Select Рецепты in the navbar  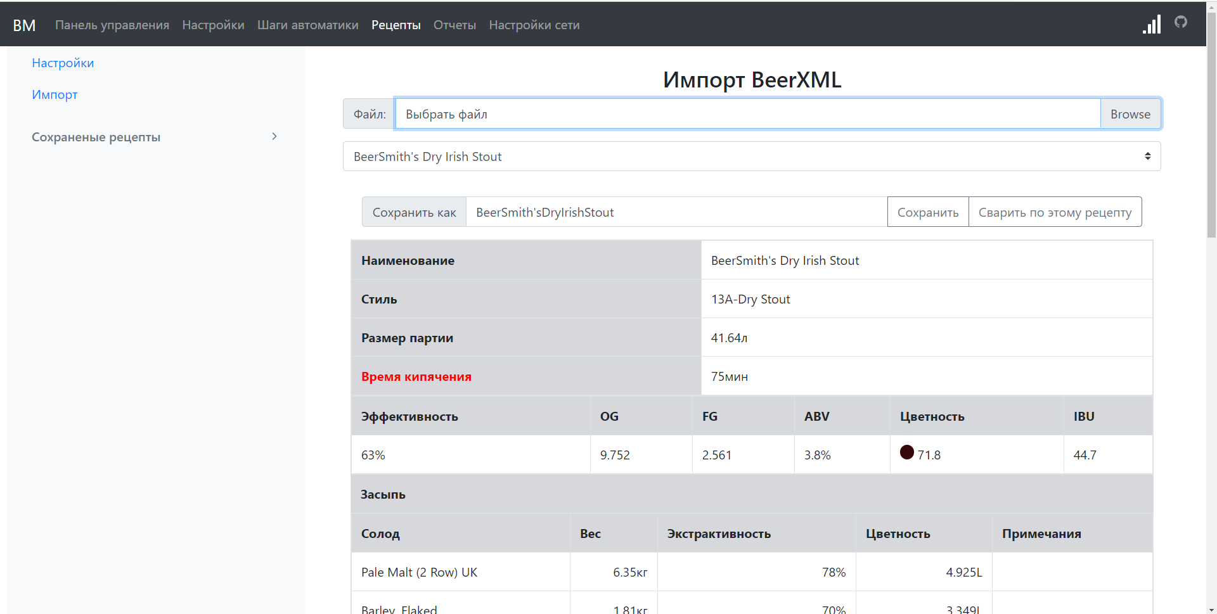396,25
